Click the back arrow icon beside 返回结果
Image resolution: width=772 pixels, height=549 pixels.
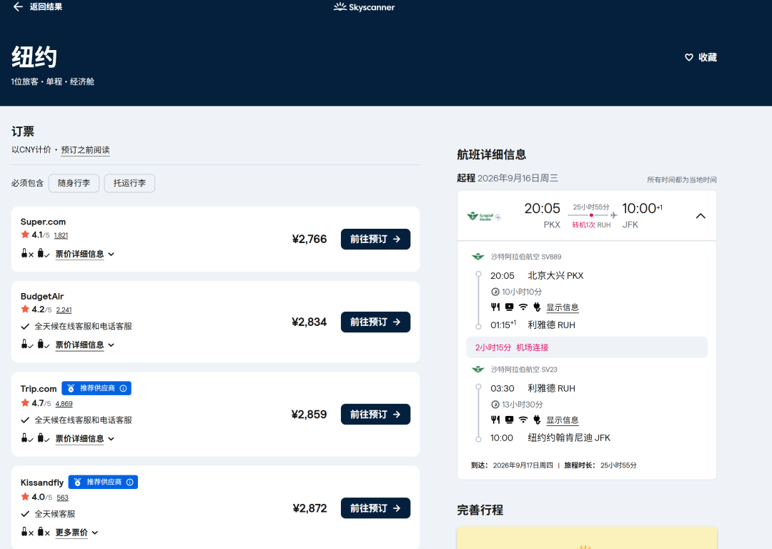click(18, 6)
